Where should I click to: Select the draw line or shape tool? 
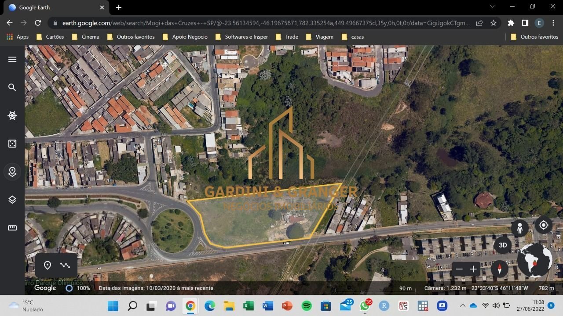[x=65, y=265]
